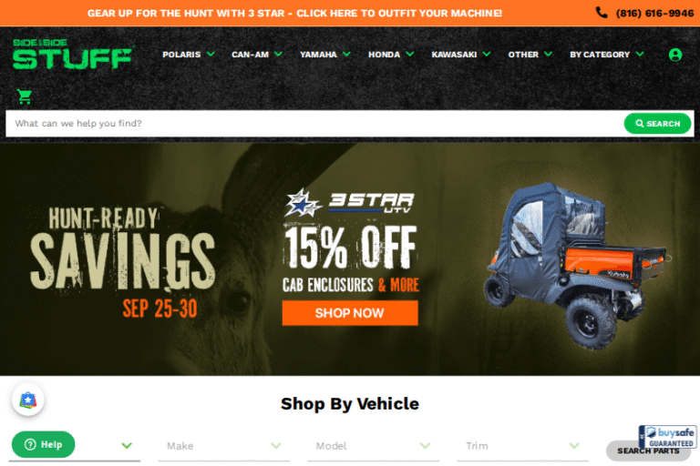This screenshot has width=700, height=466.
Task: Expand the Can-Am menu
Action: pos(257,55)
